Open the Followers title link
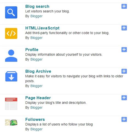Viewport: 130px width, 133px height. point(35,120)
